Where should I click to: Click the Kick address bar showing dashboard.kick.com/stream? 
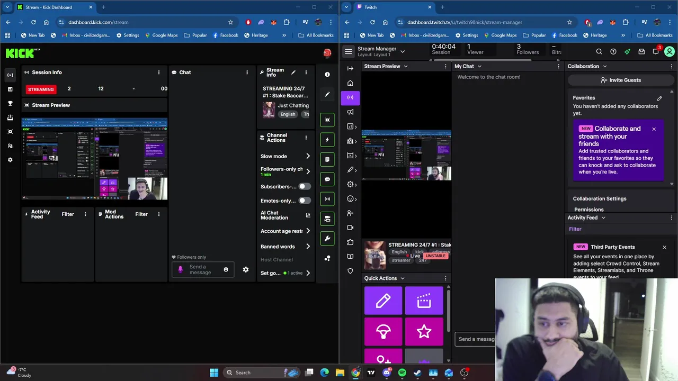point(145,22)
